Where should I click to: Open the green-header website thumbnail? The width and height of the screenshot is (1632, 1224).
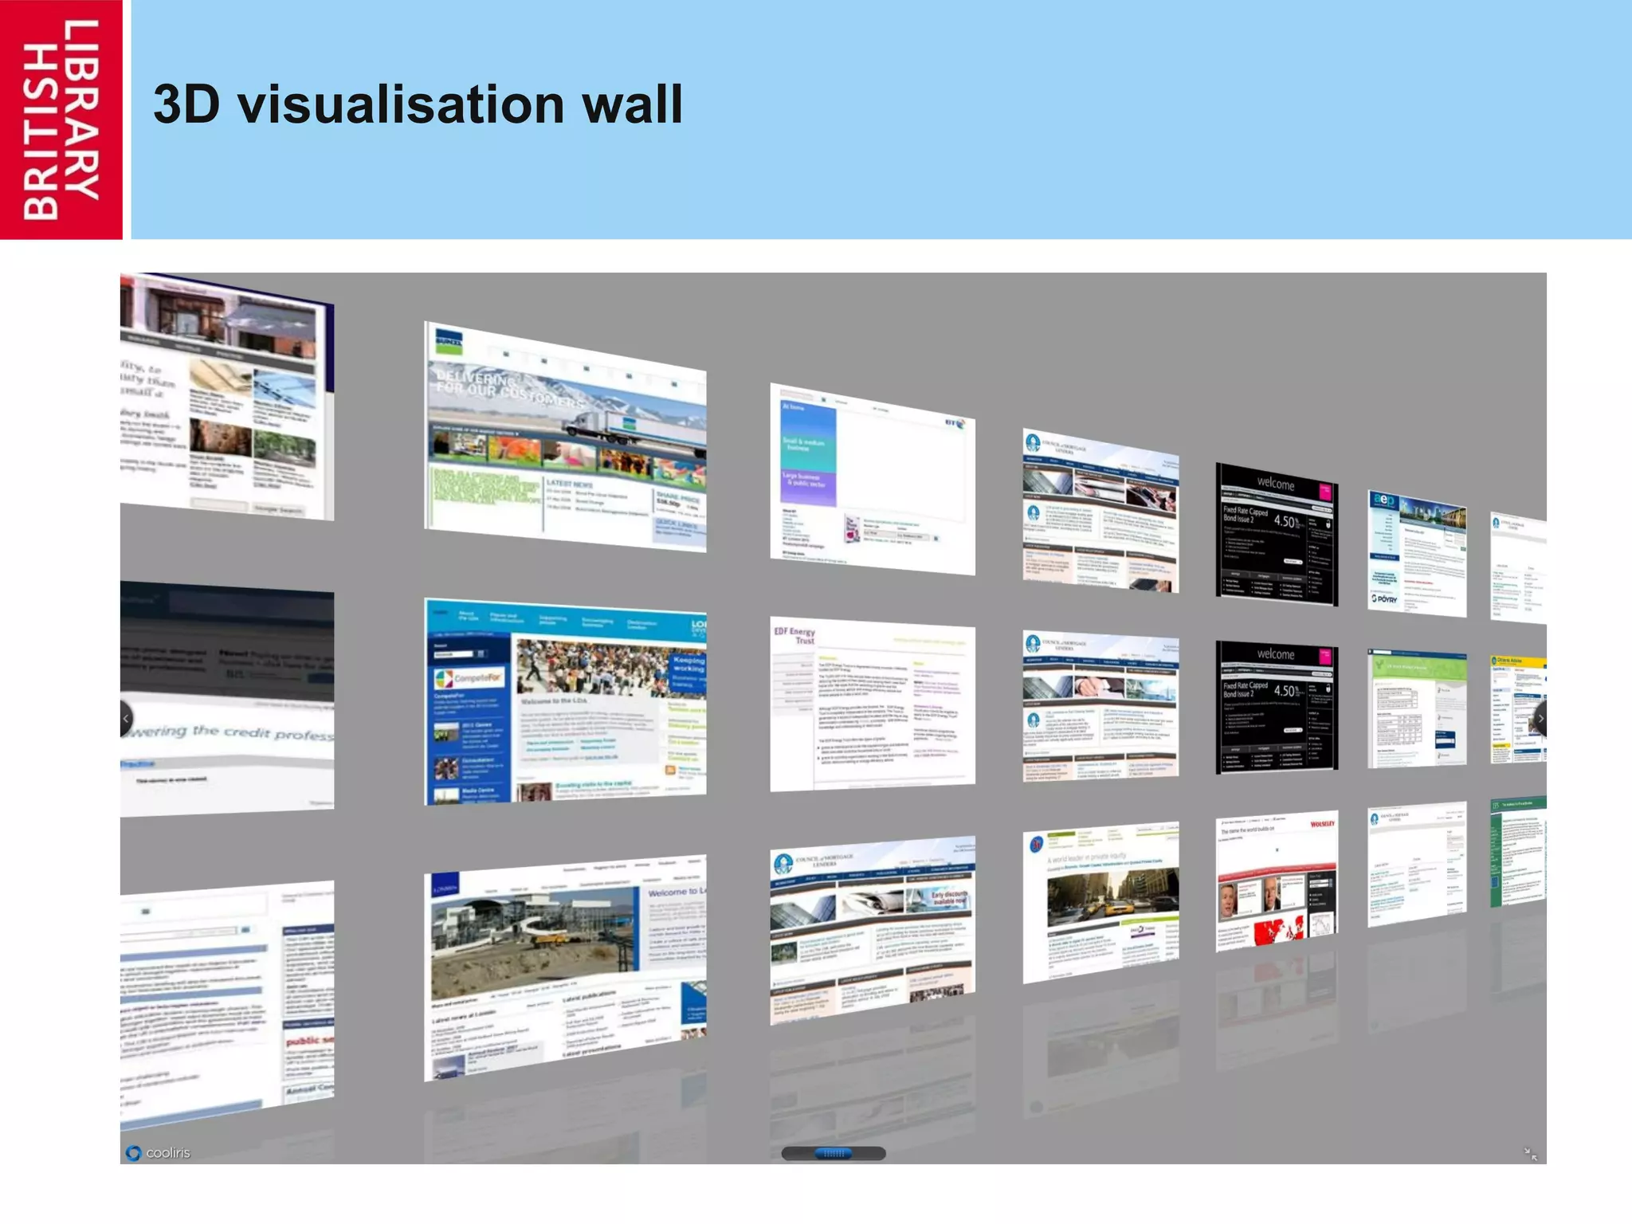[1417, 708]
